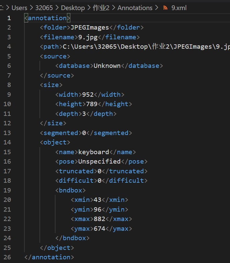Click the truncated value 0
The height and width of the screenshot is (263, 230).
pyautogui.click(x=99, y=171)
